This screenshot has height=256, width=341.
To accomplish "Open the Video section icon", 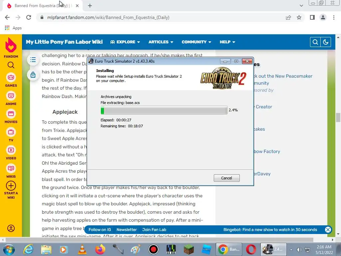I will (x=11, y=150).
